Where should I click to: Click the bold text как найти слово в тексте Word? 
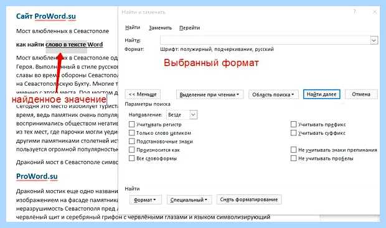[x=59, y=45]
